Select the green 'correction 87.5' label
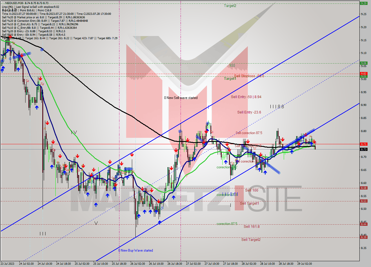The height and width of the screenshot is (267, 371). [x=227, y=224]
